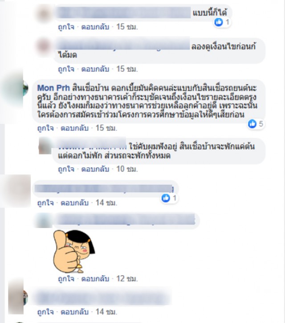Like the reply posted 10 ชม. ago
Viewport: 285px width, 323px height.
[x=66, y=169]
